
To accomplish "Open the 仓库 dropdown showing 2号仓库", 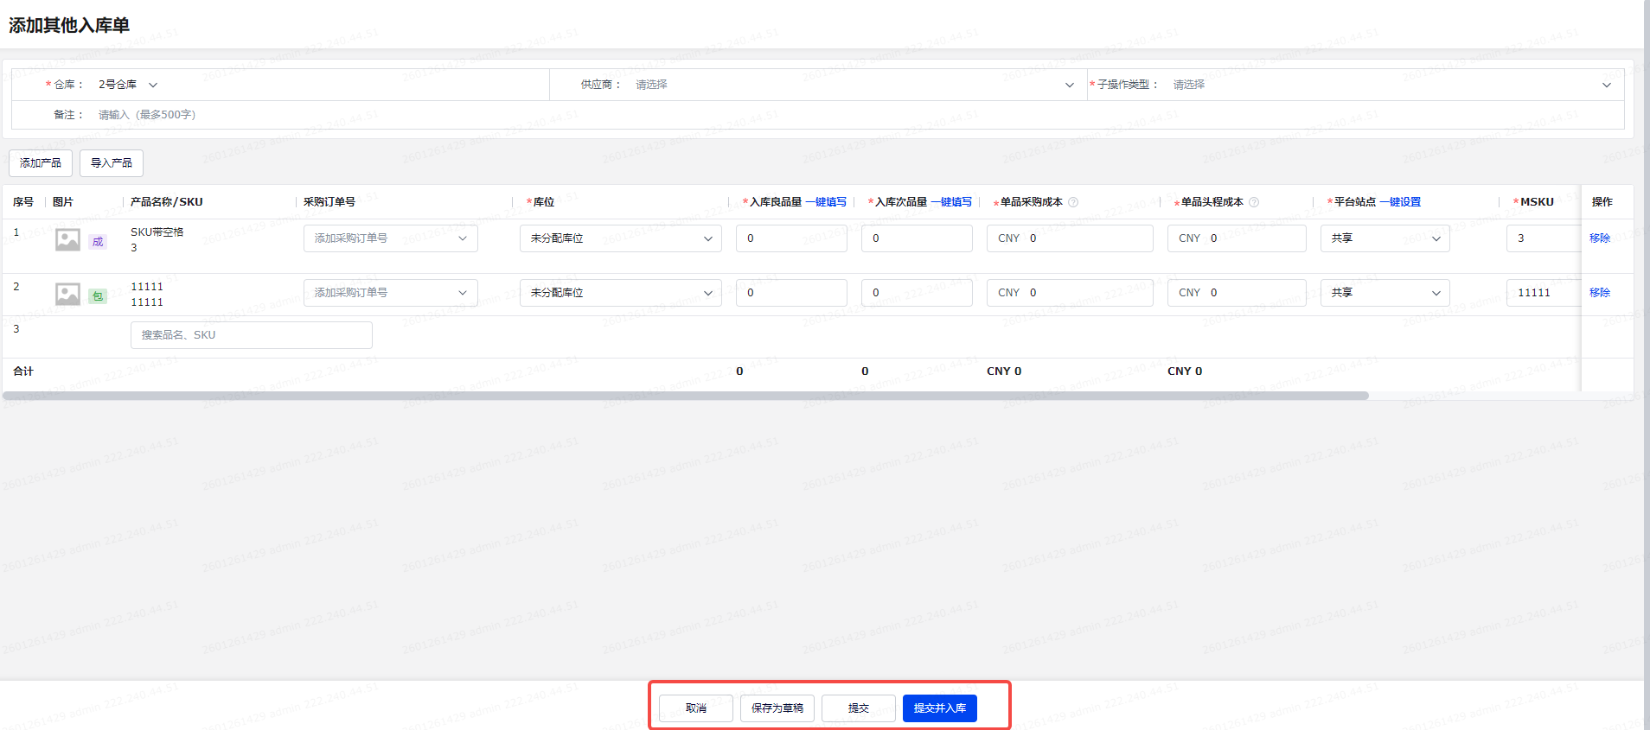I will click(127, 85).
